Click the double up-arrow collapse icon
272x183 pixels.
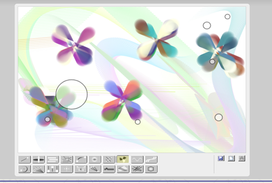coord(242,158)
